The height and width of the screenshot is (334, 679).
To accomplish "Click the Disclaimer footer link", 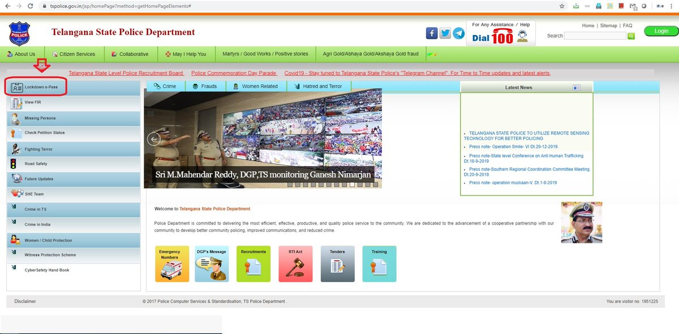I will (x=25, y=302).
